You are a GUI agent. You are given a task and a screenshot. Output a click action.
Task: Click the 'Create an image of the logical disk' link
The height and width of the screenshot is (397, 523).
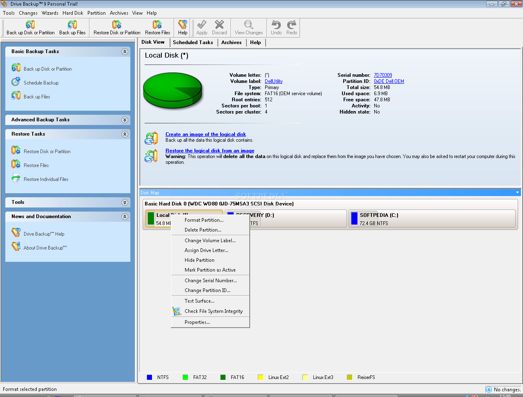tap(206, 134)
